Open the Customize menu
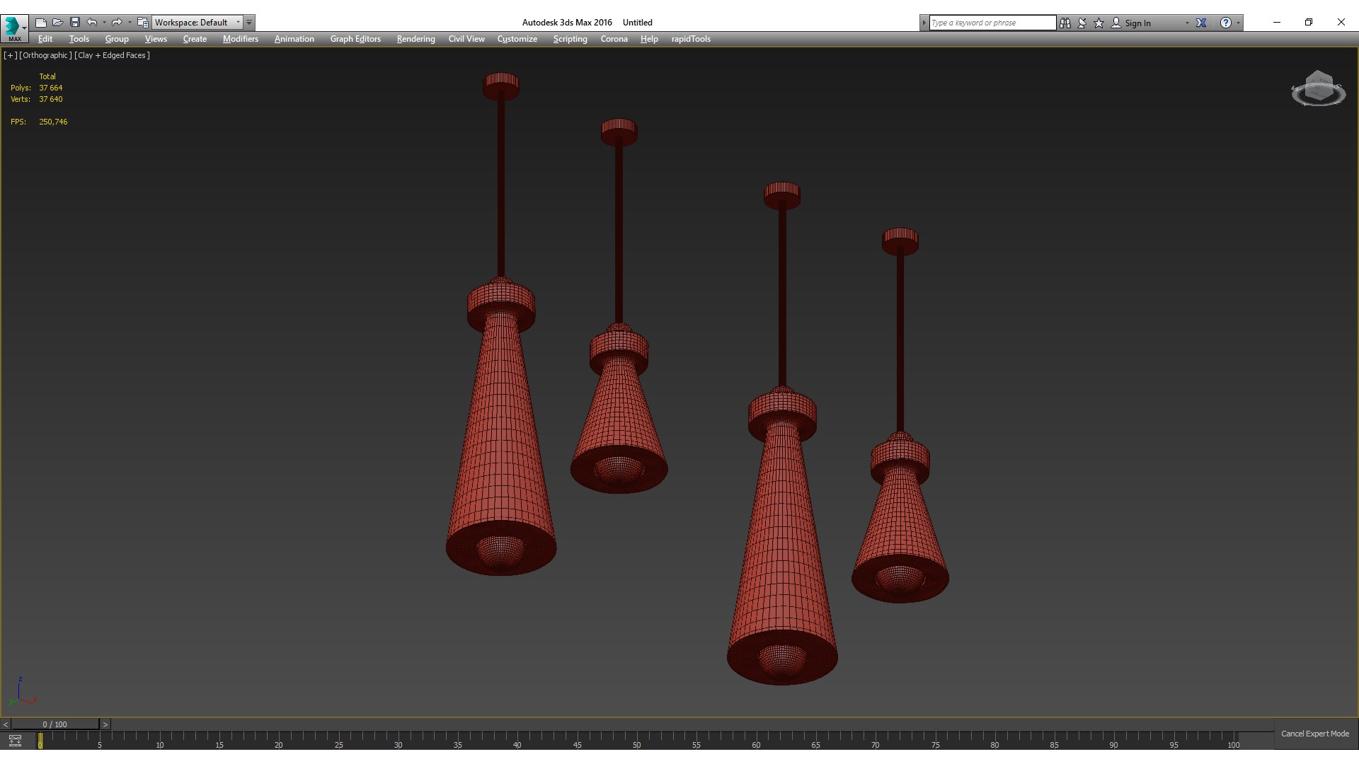The height and width of the screenshot is (764, 1359). [517, 39]
